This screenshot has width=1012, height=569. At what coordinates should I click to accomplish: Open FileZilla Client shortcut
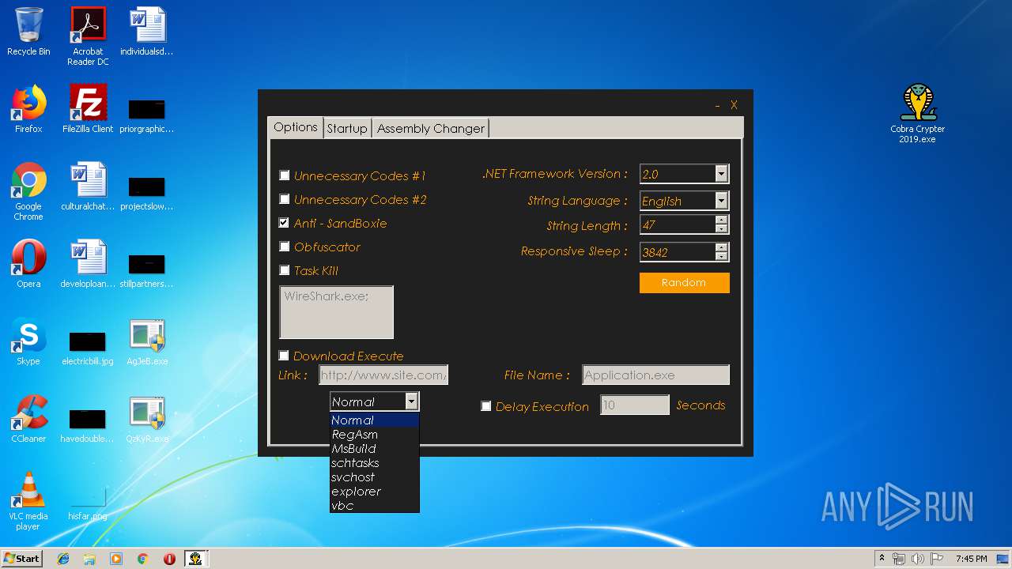tap(88, 109)
